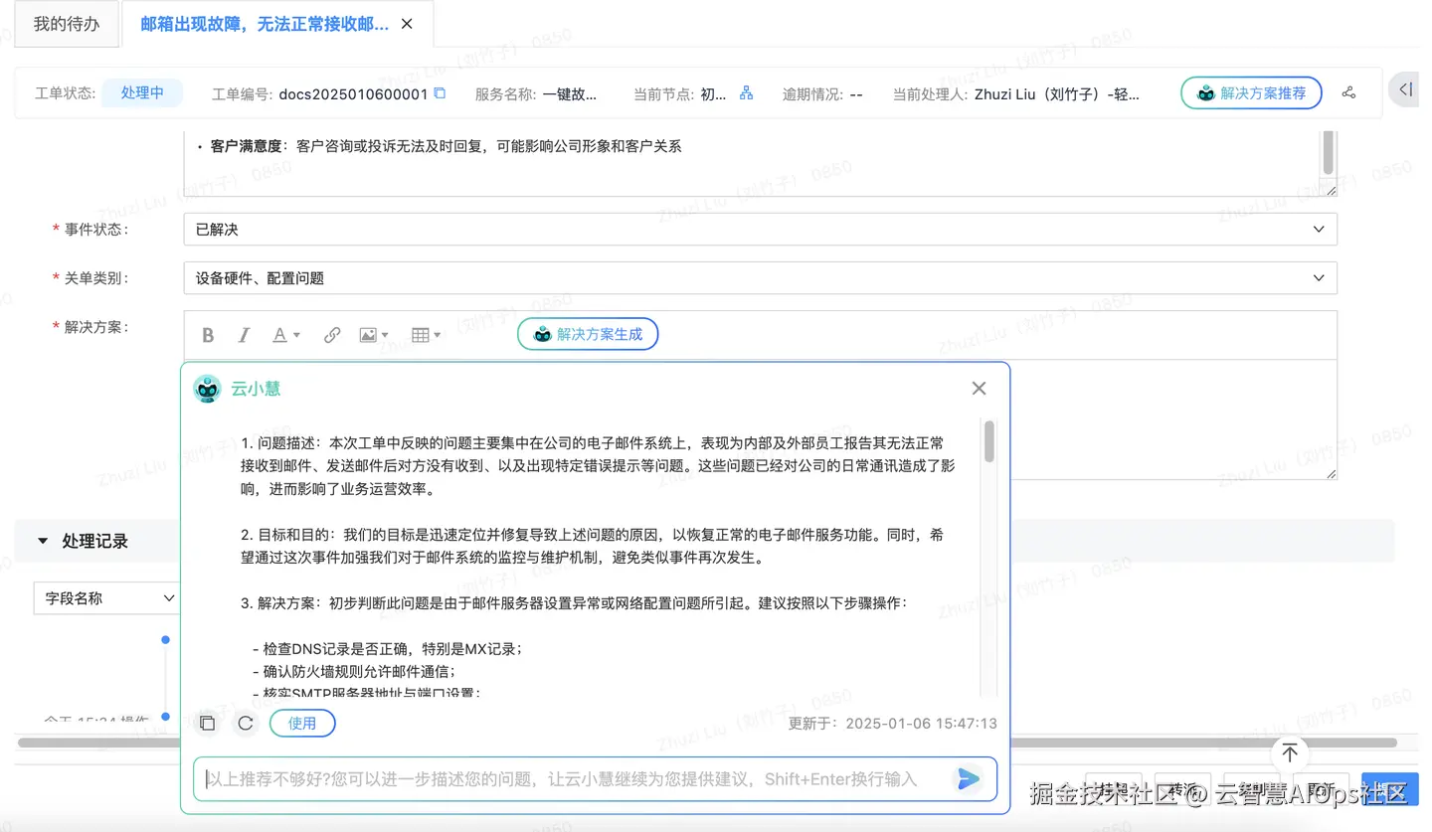
Task: Click the 云小慧 robot avatar
Action: [207, 389]
